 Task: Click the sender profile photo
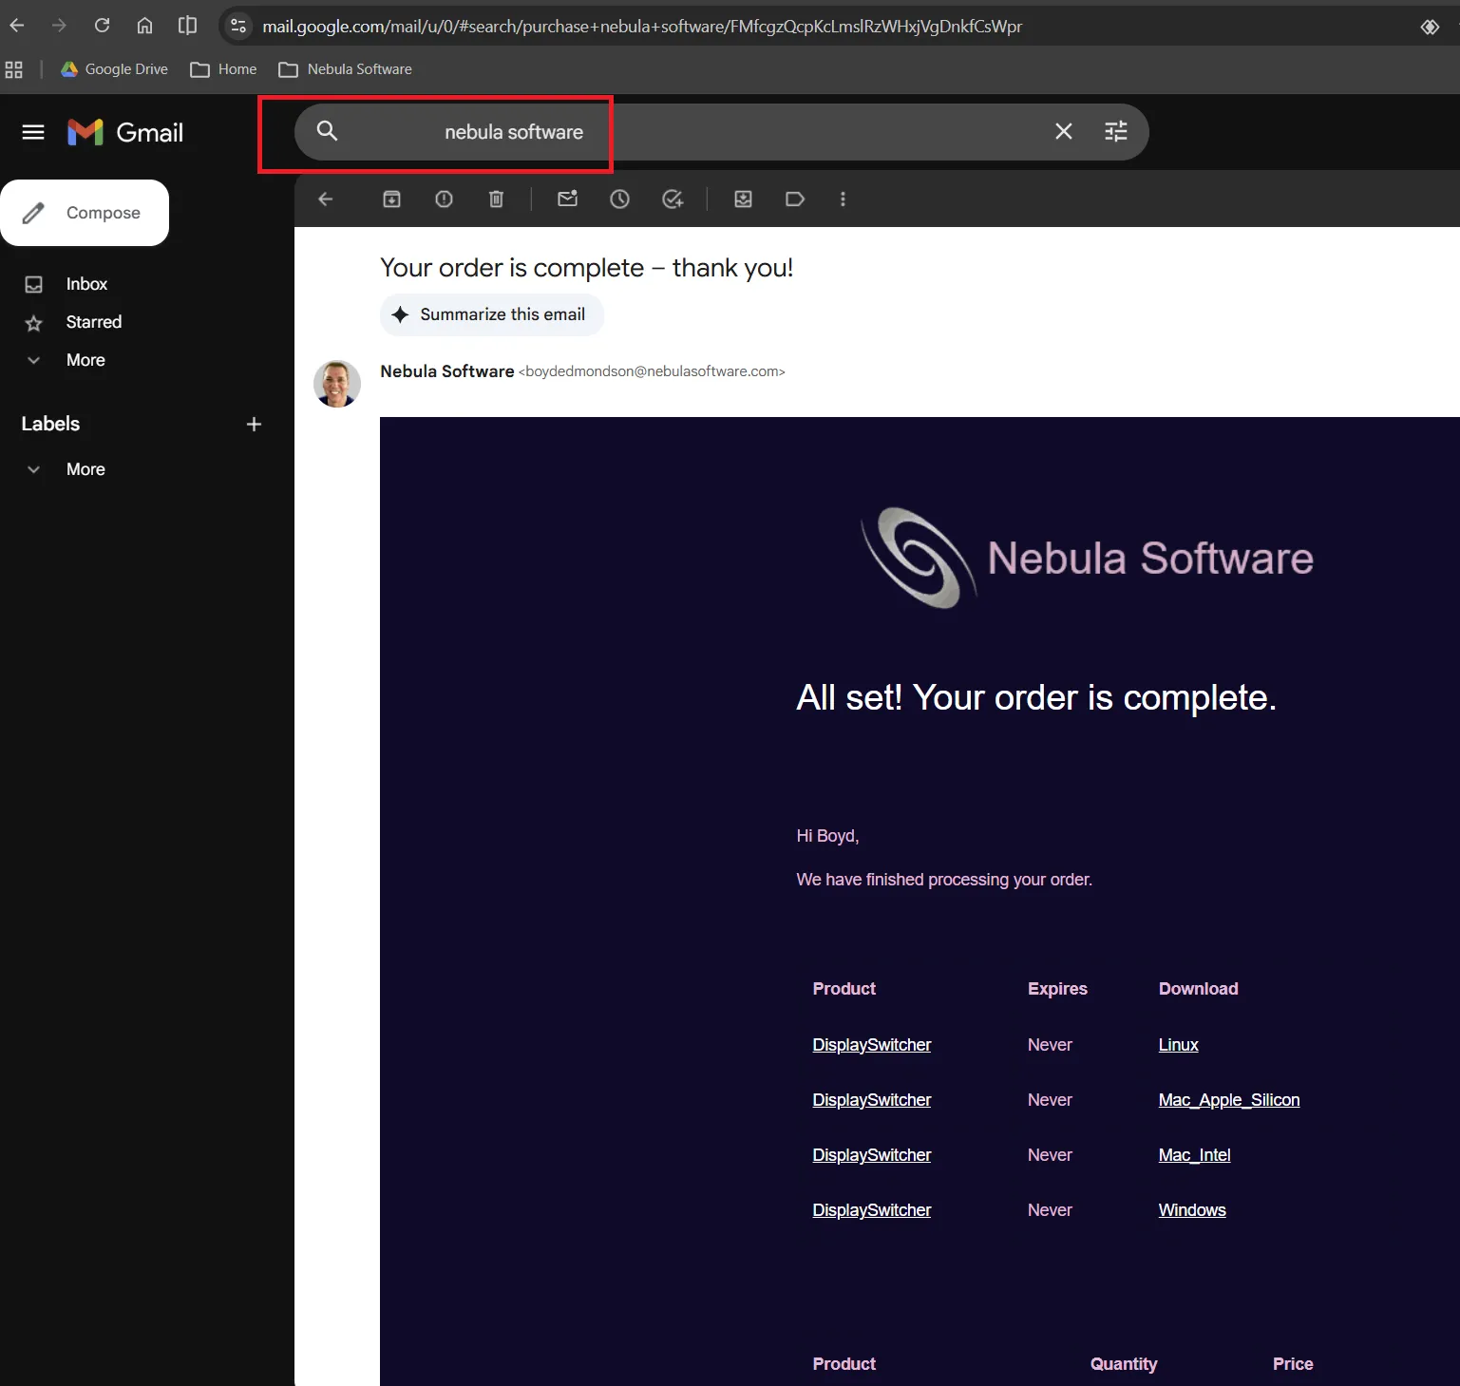point(337,384)
